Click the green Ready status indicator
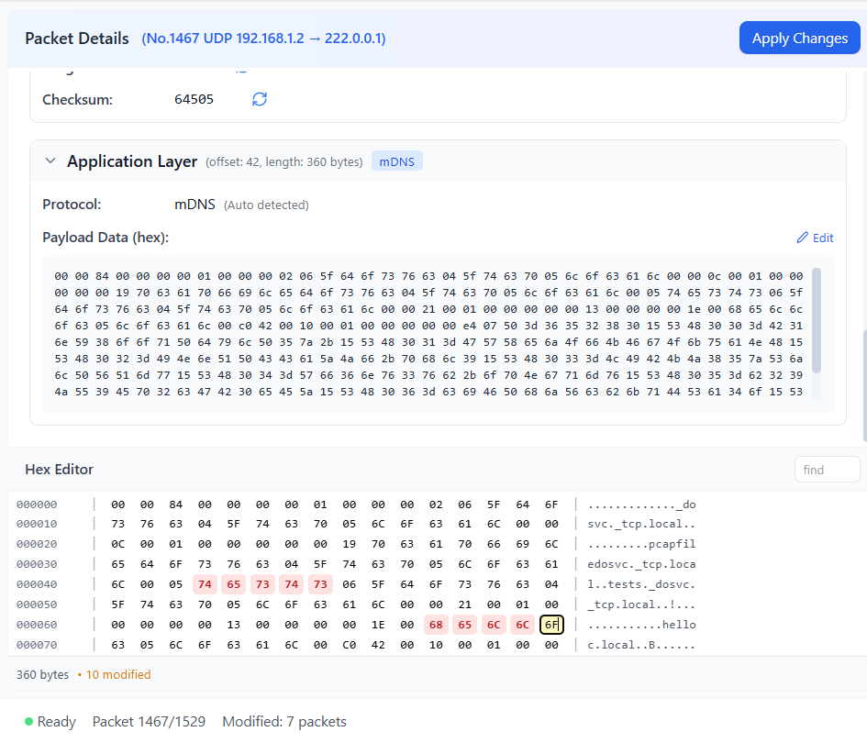This screenshot has width=867, height=743. (x=28, y=722)
